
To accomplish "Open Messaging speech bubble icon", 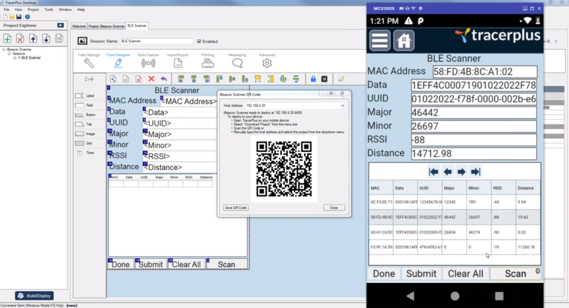I will [x=237, y=63].
